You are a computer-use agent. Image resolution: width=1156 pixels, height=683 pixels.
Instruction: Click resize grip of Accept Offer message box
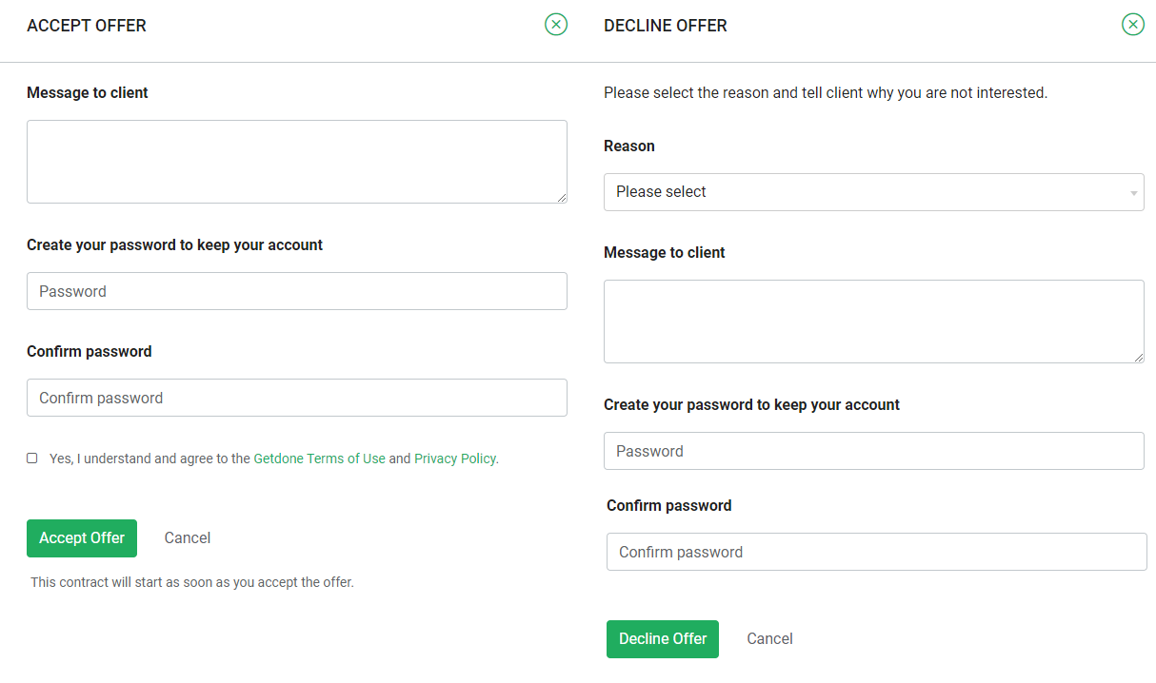pyautogui.click(x=562, y=198)
